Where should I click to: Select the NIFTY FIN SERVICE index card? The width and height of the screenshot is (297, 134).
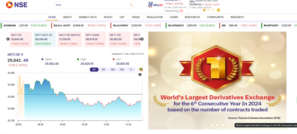(x=70, y=39)
